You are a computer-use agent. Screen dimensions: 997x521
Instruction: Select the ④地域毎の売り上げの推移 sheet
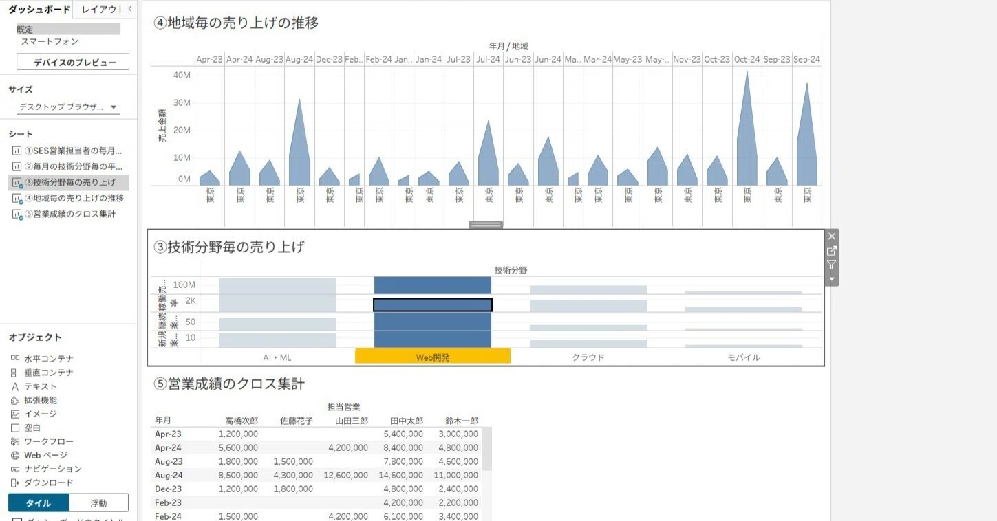(68, 198)
